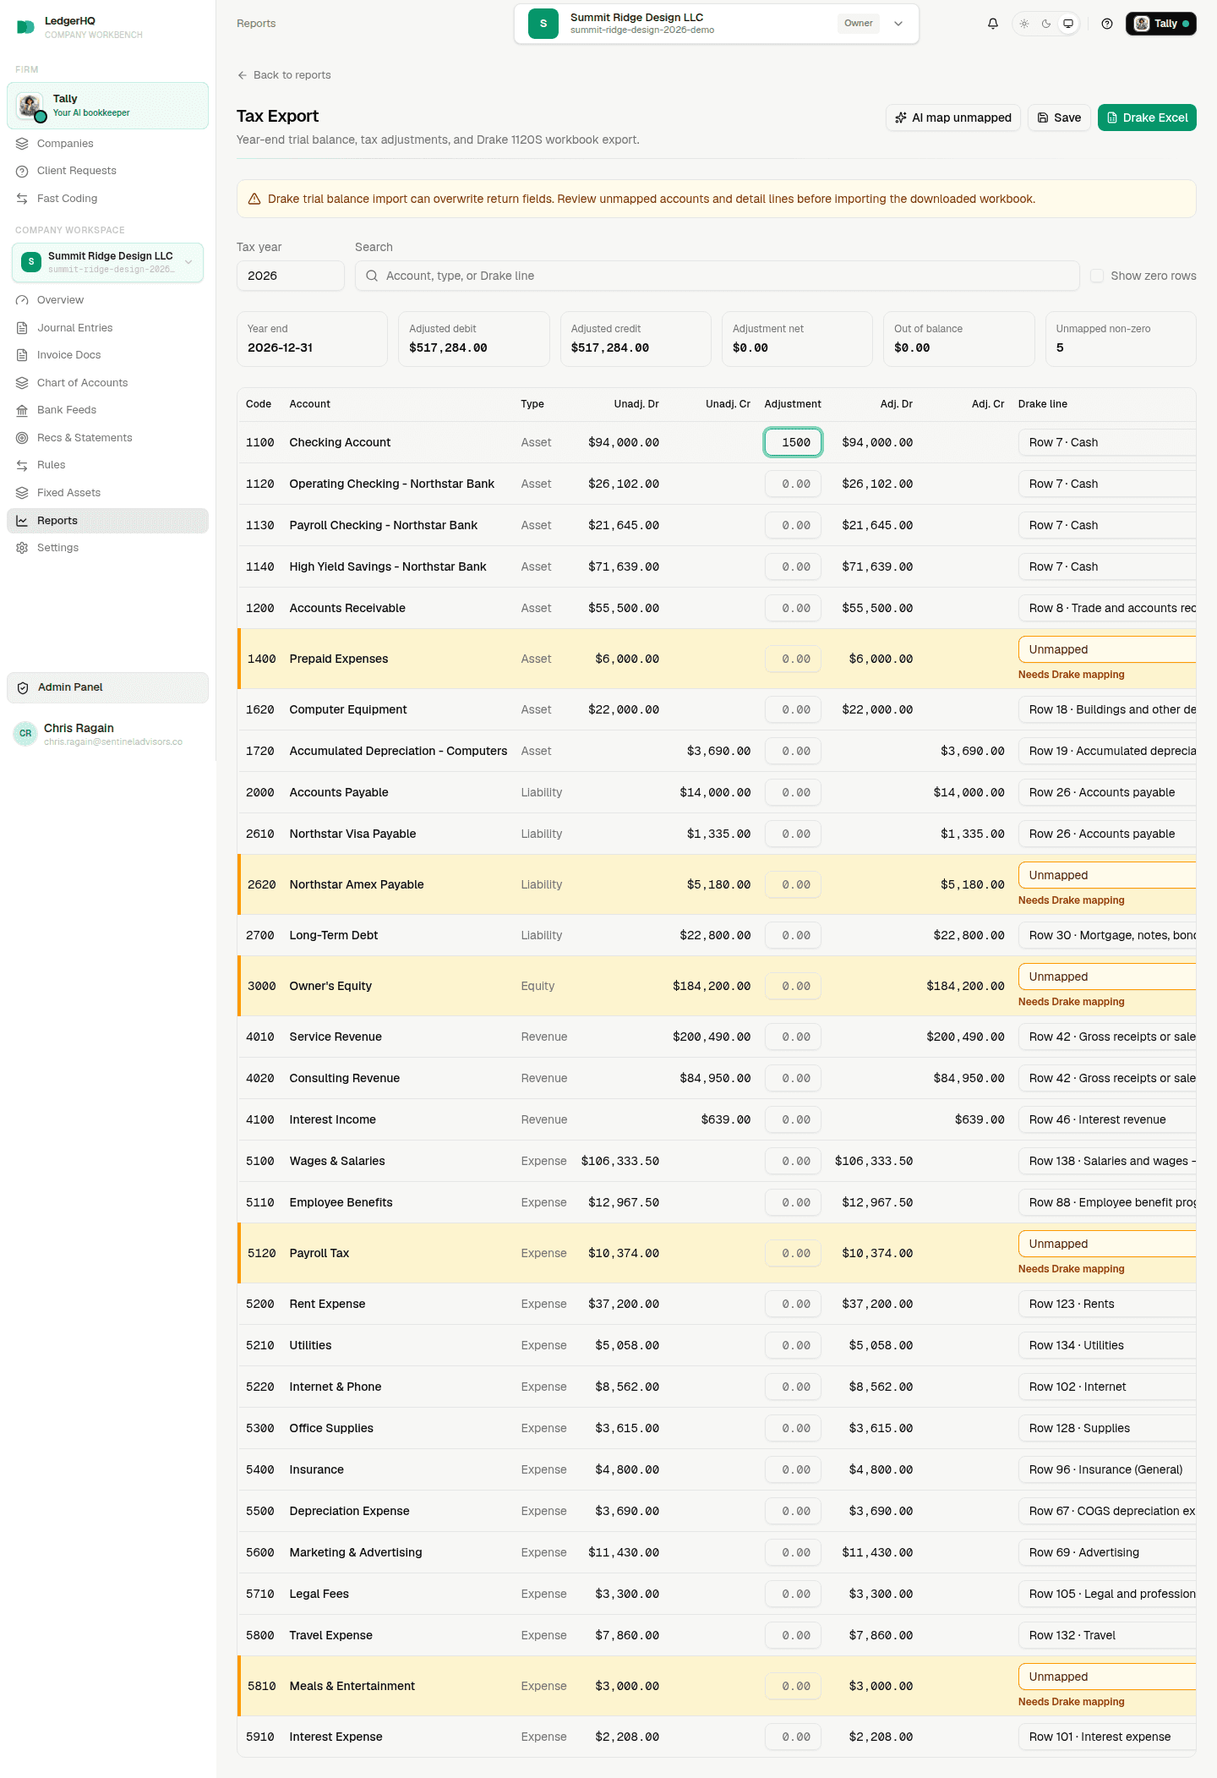This screenshot has height=1778, width=1217.
Task: Open Unmapped dropdown for Meals & Entertainment
Action: [1107, 1677]
